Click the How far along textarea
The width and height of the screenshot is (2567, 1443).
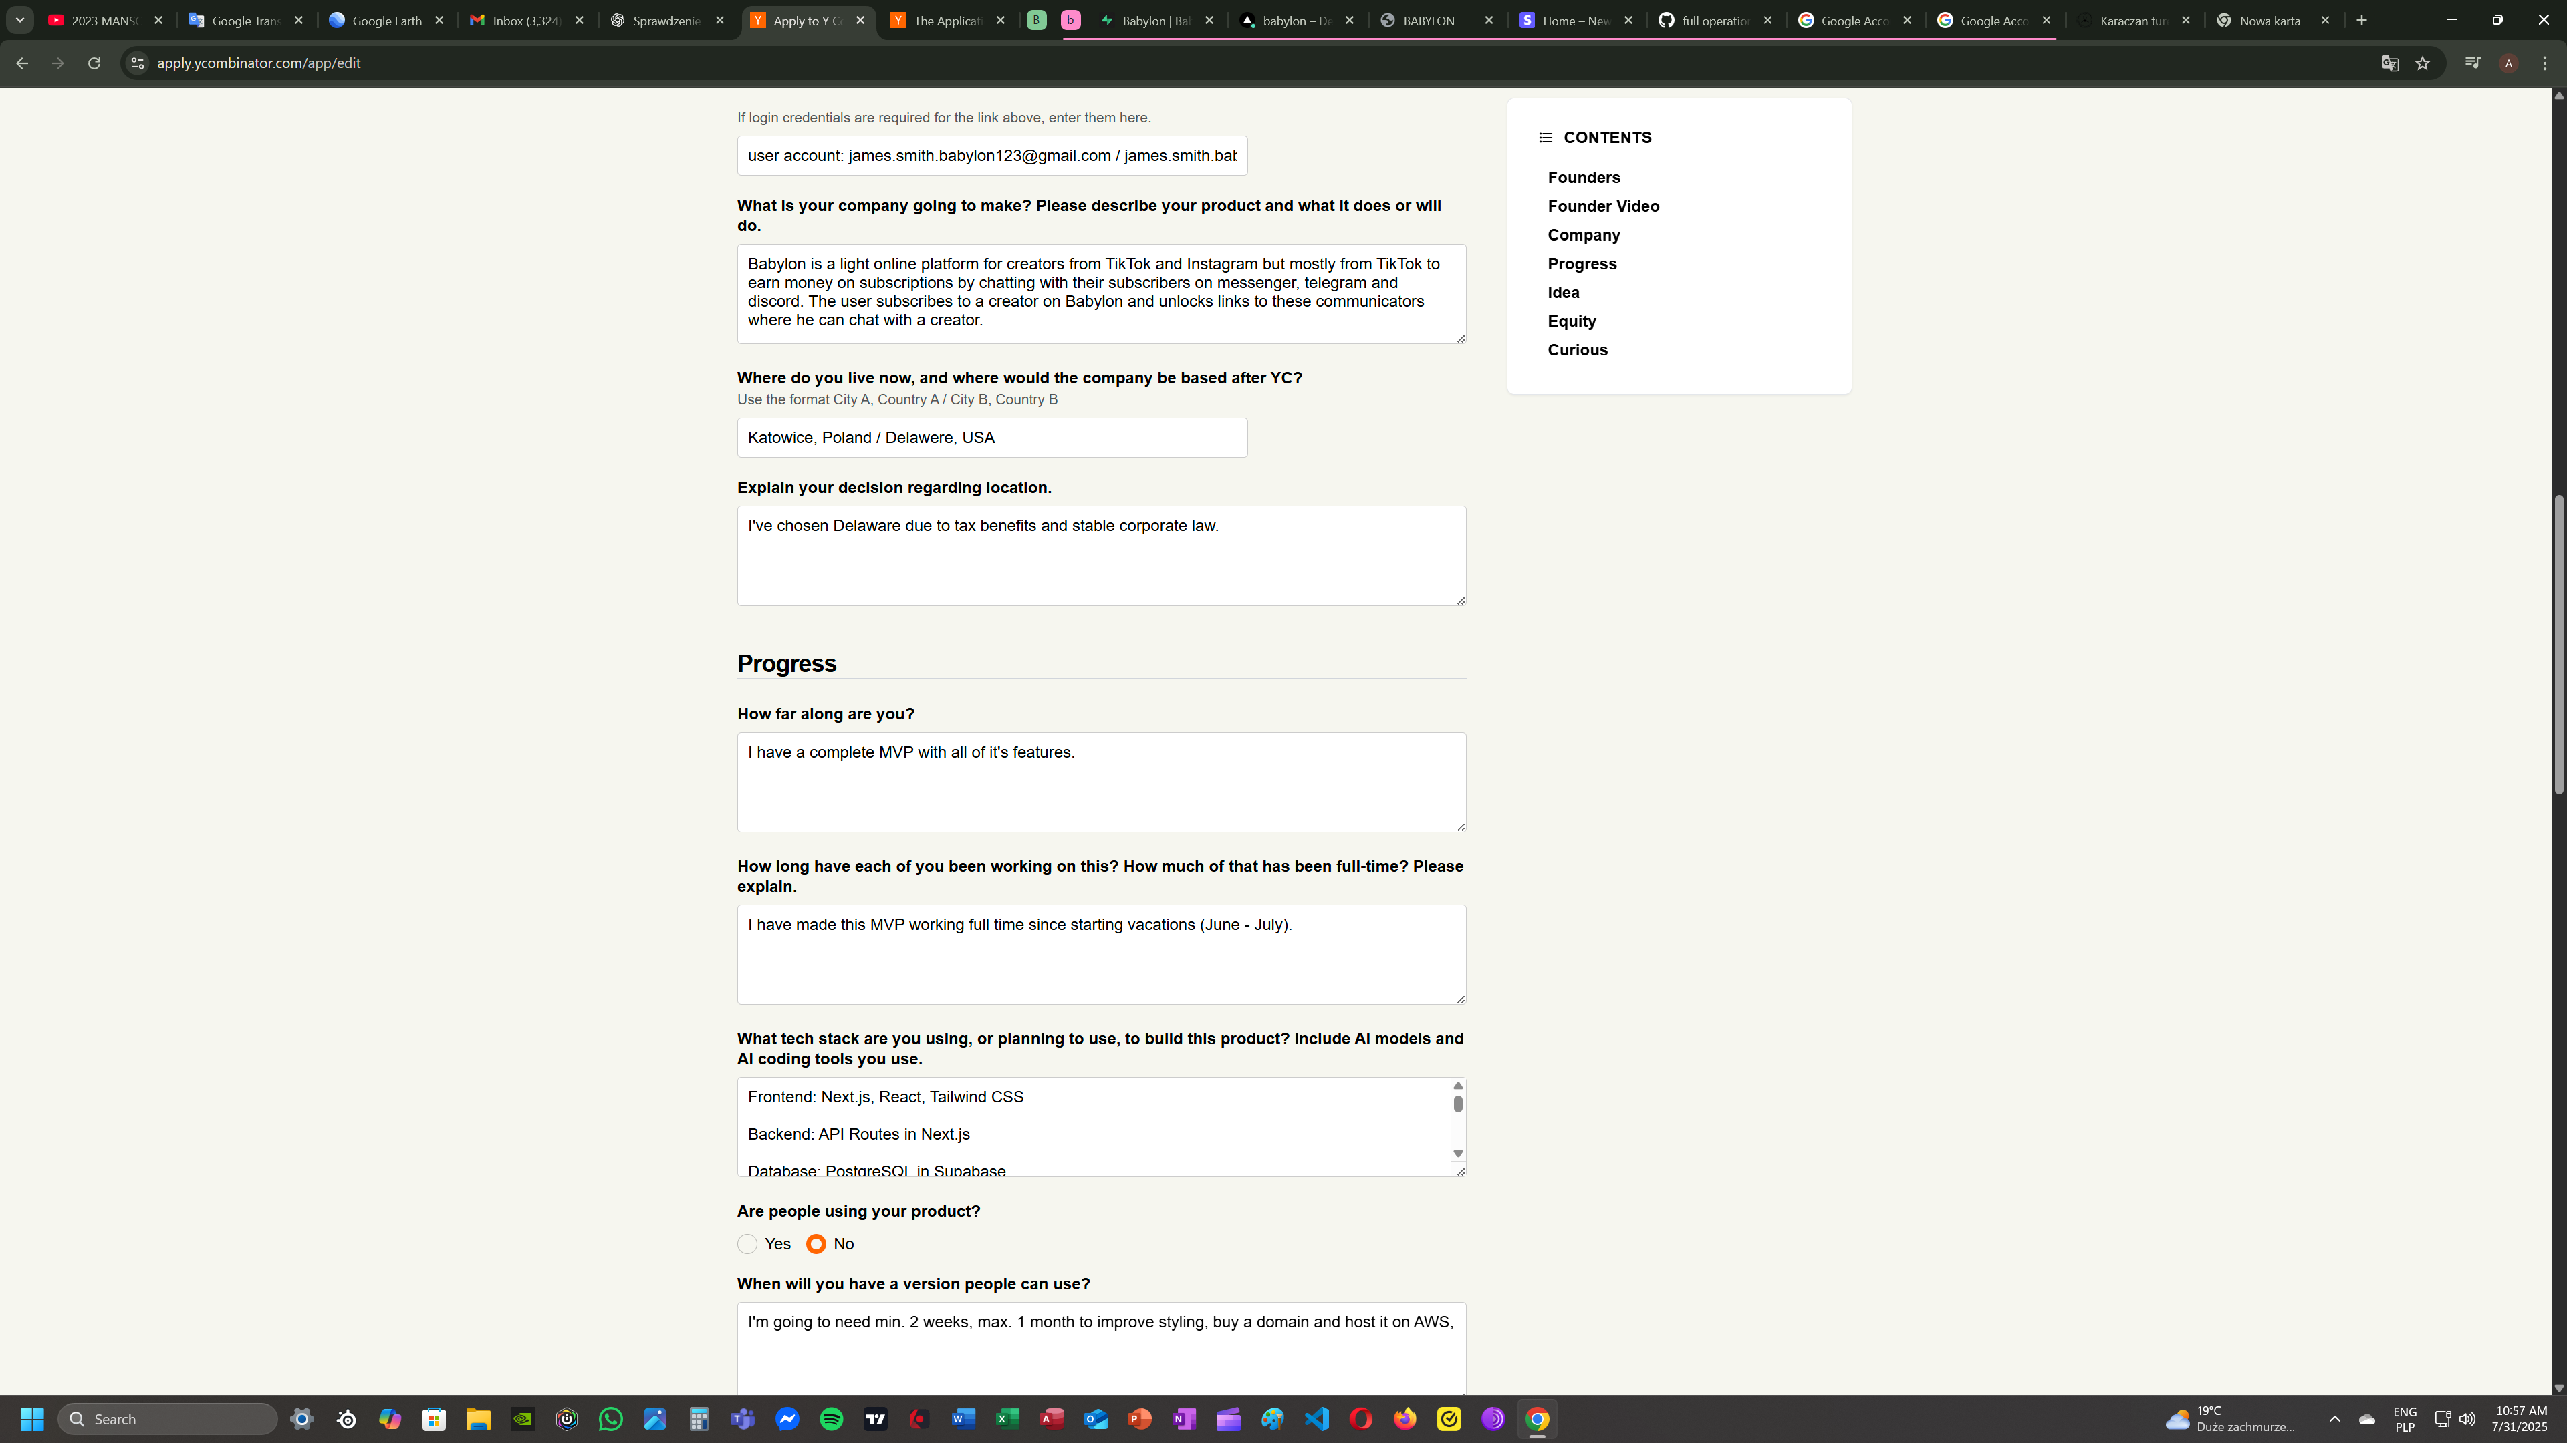click(1100, 782)
